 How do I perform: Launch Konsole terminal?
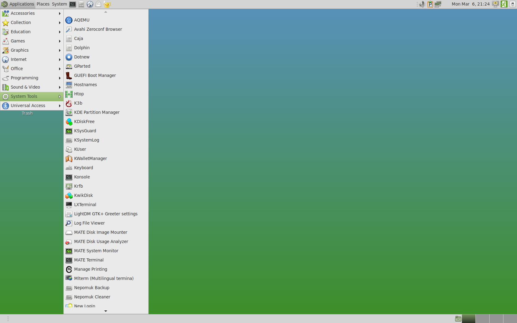(106, 177)
